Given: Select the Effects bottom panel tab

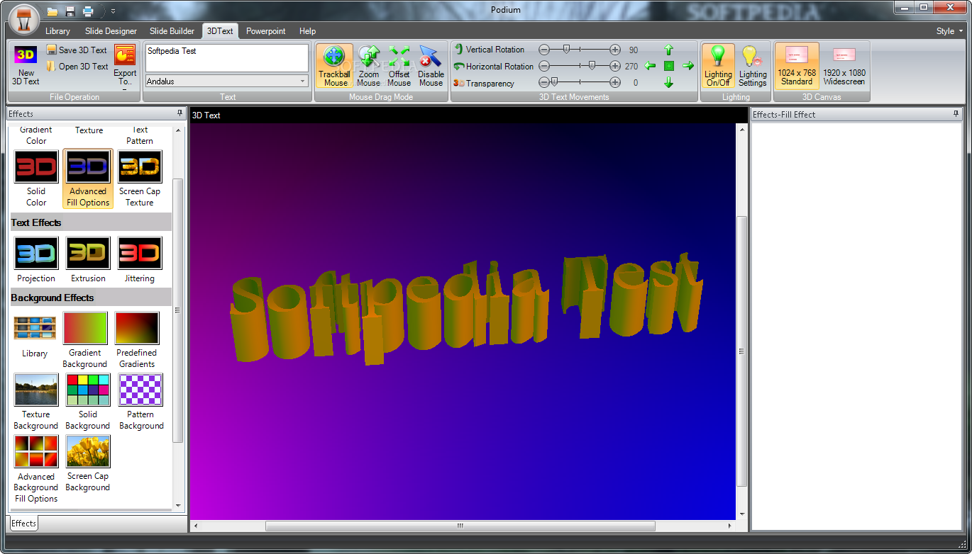Looking at the screenshot, I should pyautogui.click(x=23, y=524).
